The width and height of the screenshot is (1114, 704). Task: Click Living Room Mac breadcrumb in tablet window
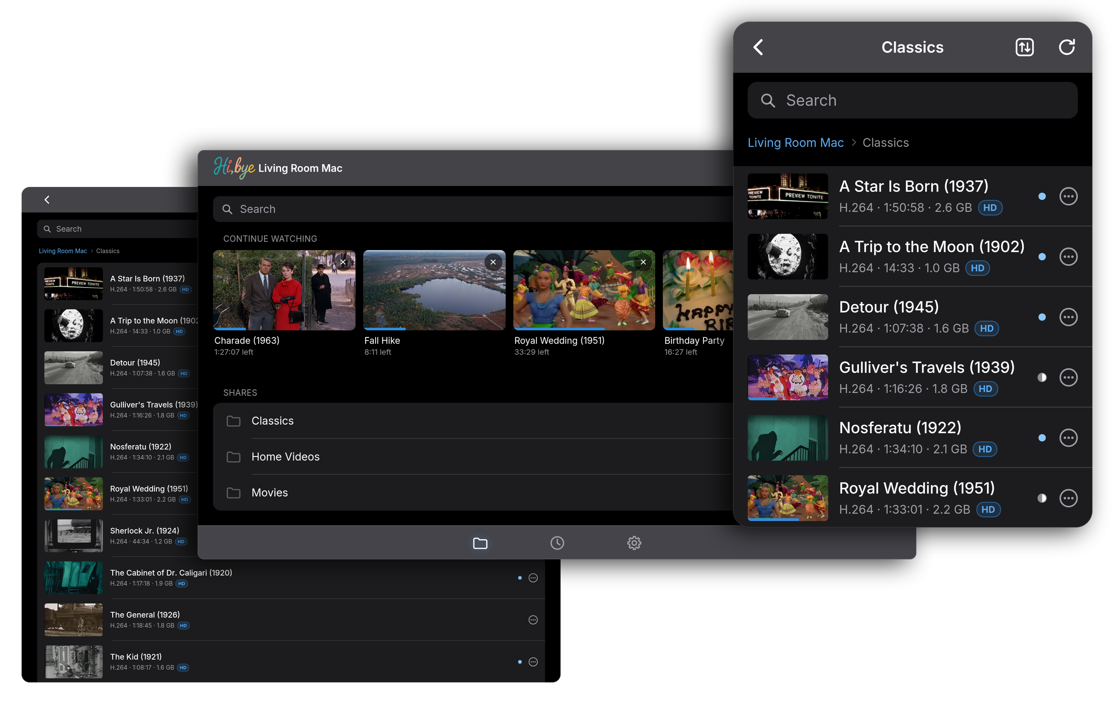62,251
